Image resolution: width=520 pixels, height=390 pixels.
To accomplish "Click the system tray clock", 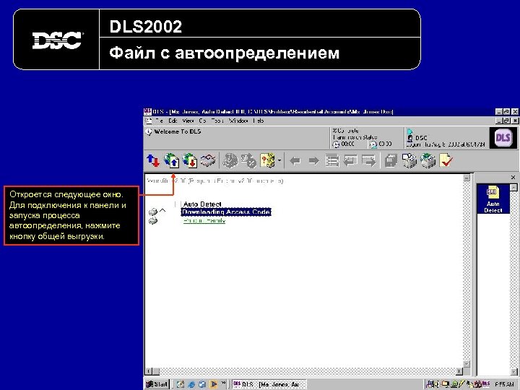I will tap(504, 384).
